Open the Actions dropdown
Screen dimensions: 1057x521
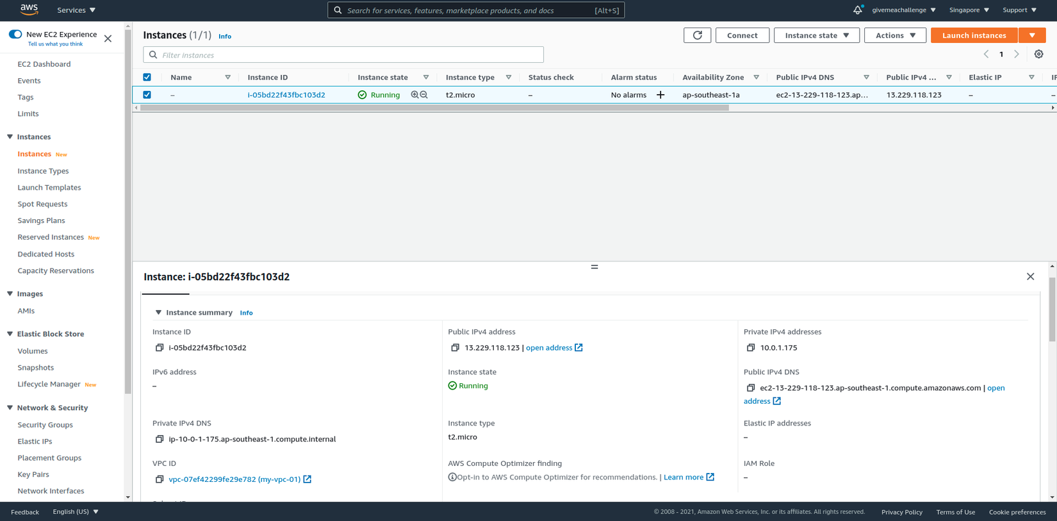[895, 35]
